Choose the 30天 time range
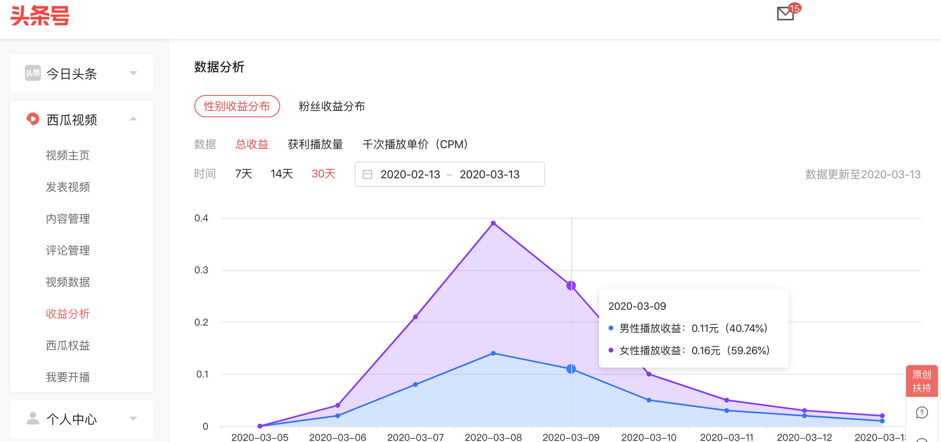The width and height of the screenshot is (941, 442). [323, 173]
